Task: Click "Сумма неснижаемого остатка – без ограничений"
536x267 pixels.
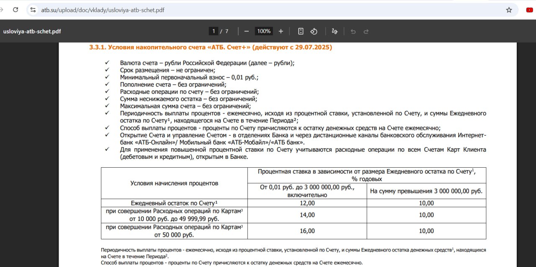Action: (x=188, y=99)
